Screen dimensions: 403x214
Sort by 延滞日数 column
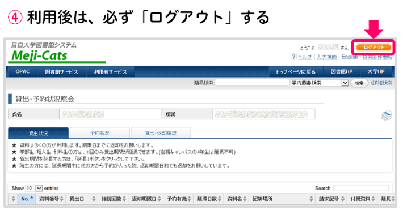[x=208, y=199]
